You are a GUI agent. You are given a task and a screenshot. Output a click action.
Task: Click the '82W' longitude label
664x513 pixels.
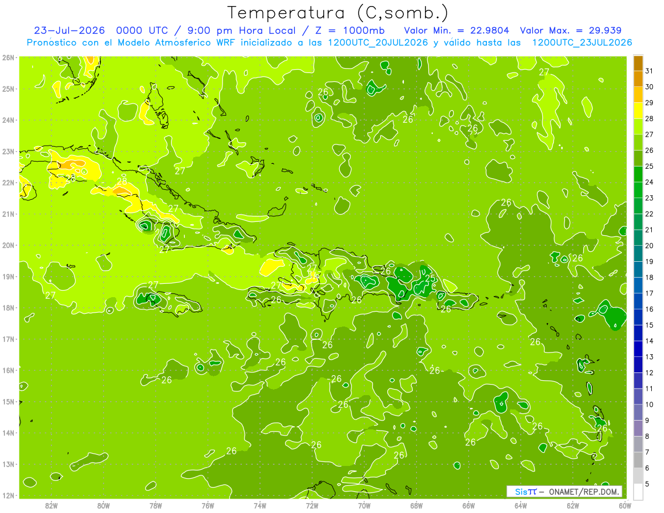click(x=51, y=505)
